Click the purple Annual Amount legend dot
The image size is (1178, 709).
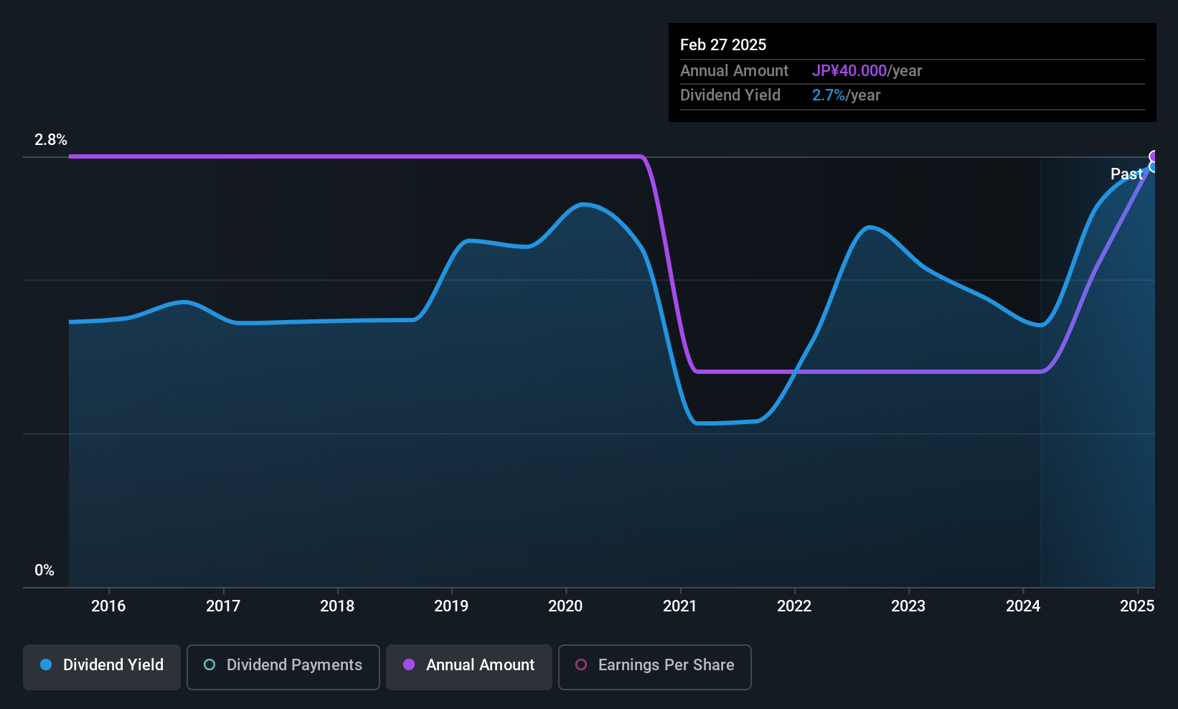[x=409, y=665]
